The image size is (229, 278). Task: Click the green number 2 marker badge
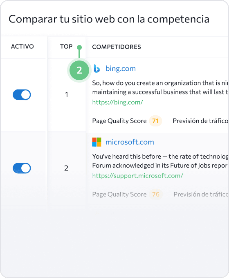tap(79, 70)
